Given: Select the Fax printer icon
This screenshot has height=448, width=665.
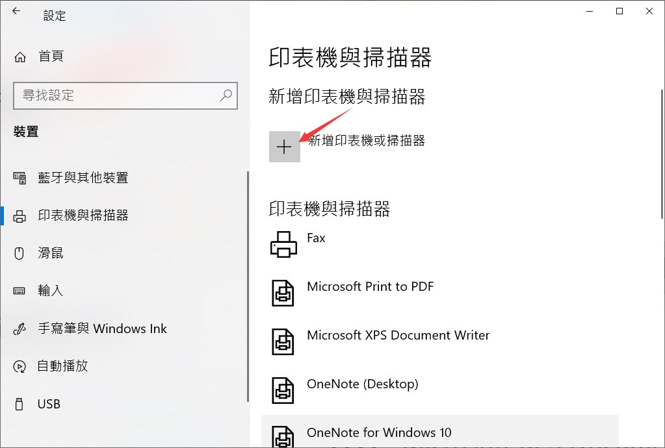Looking at the screenshot, I should 283,244.
